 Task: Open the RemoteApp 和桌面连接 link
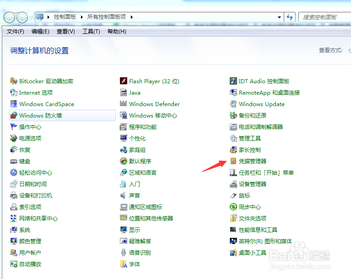pyautogui.click(x=269, y=92)
